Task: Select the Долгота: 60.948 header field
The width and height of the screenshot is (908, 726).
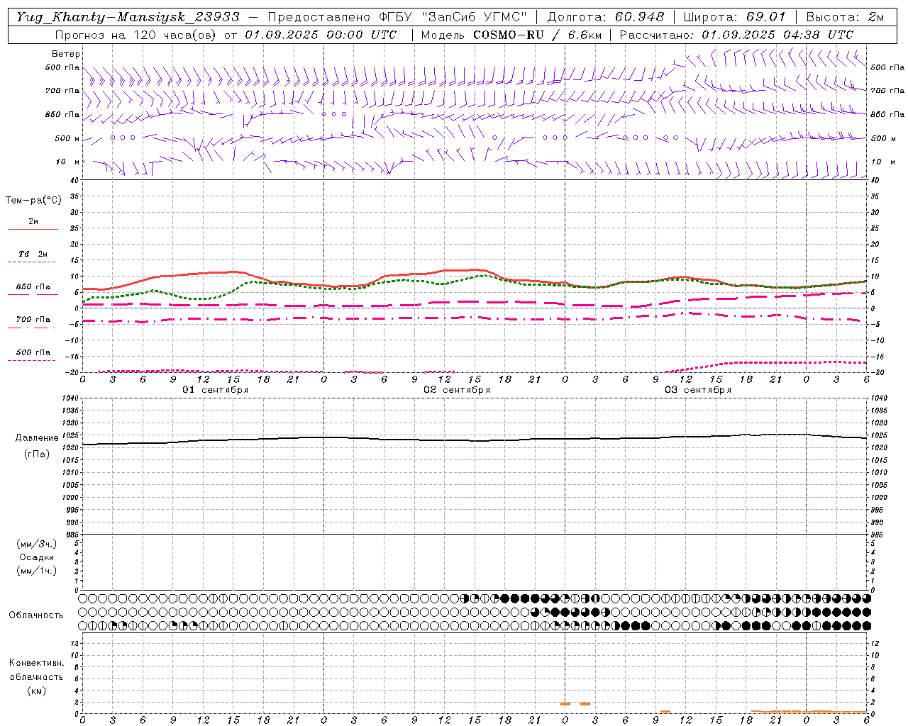Action: coord(606,17)
